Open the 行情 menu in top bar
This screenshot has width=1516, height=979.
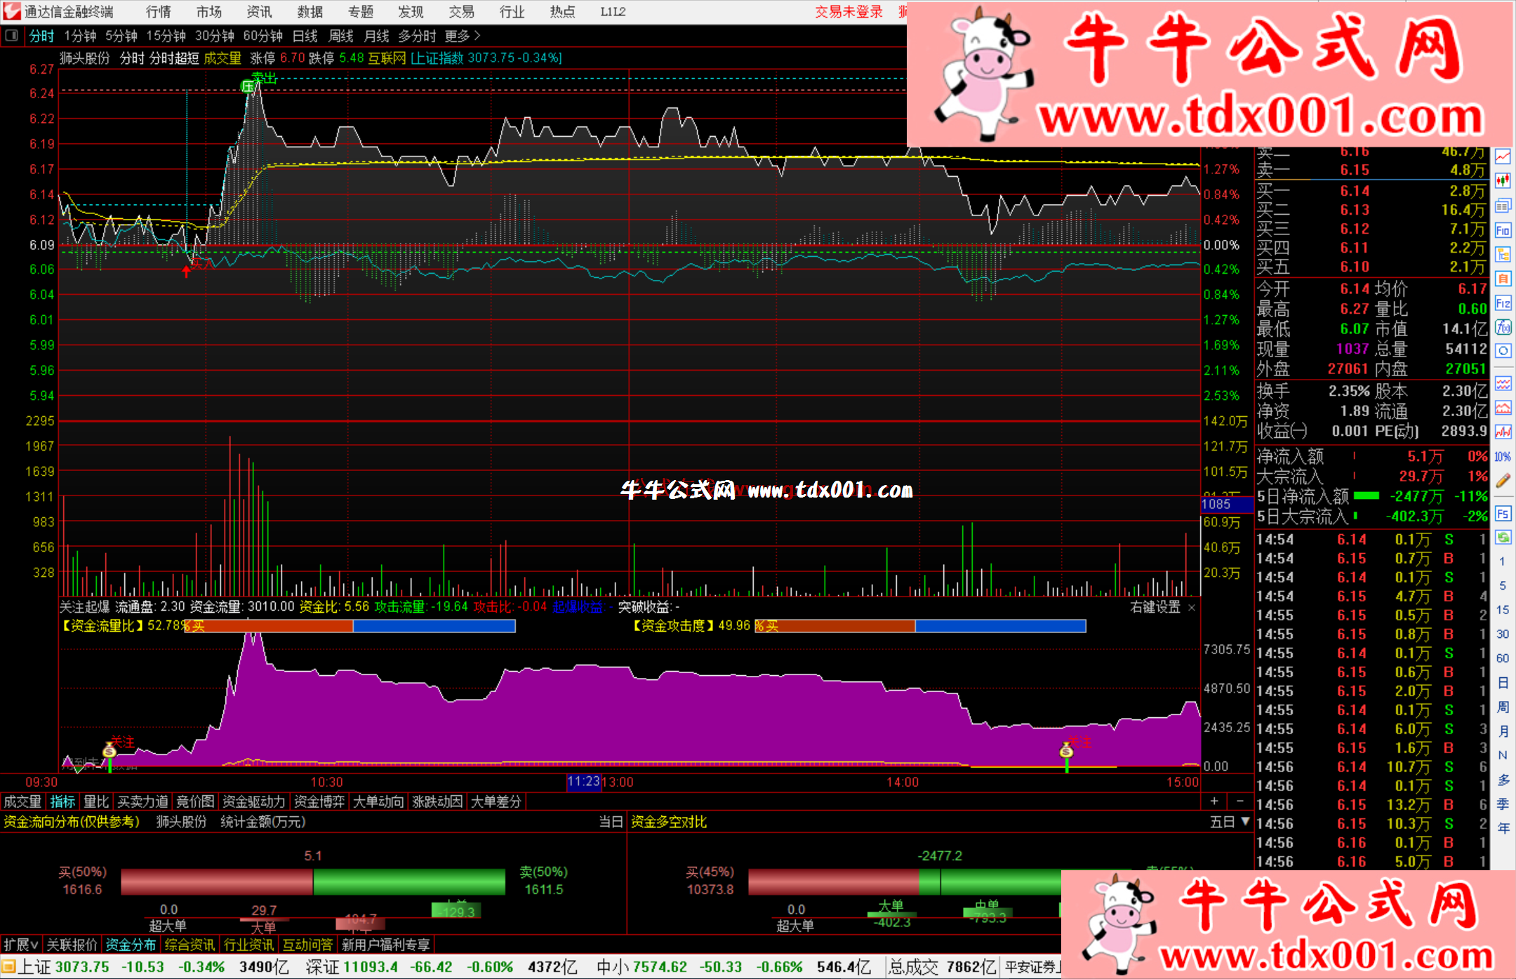(x=158, y=12)
